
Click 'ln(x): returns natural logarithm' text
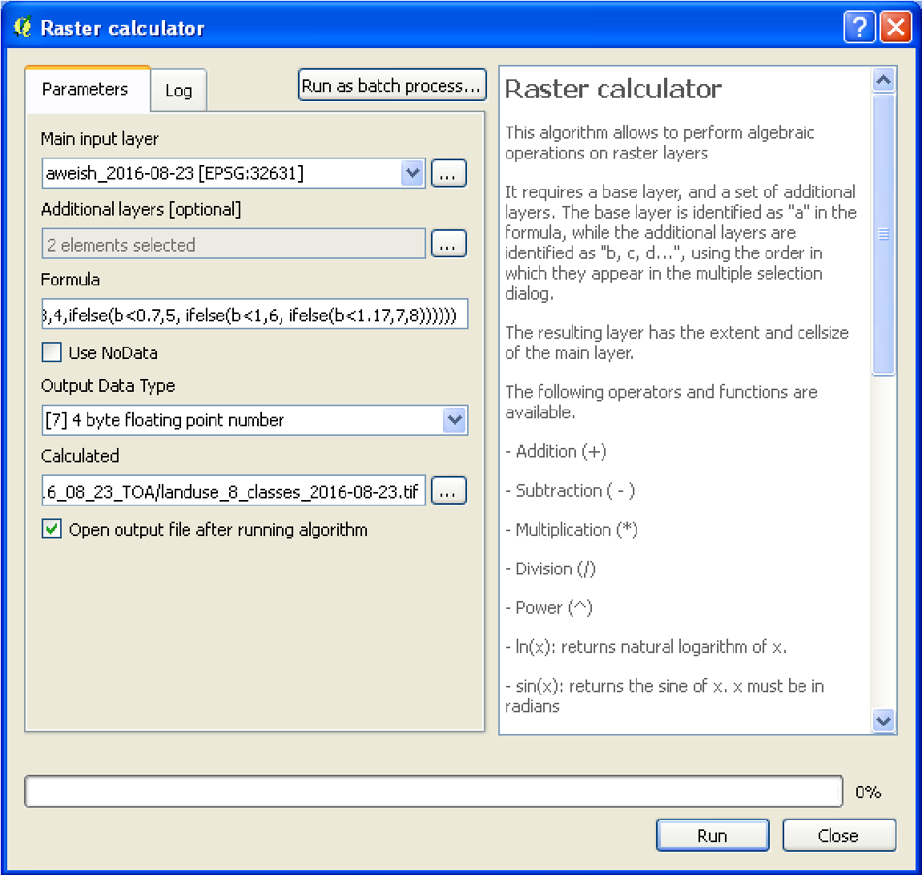point(646,647)
